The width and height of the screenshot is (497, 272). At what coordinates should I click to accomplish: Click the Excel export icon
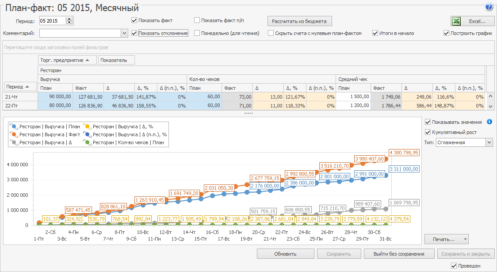(x=457, y=21)
